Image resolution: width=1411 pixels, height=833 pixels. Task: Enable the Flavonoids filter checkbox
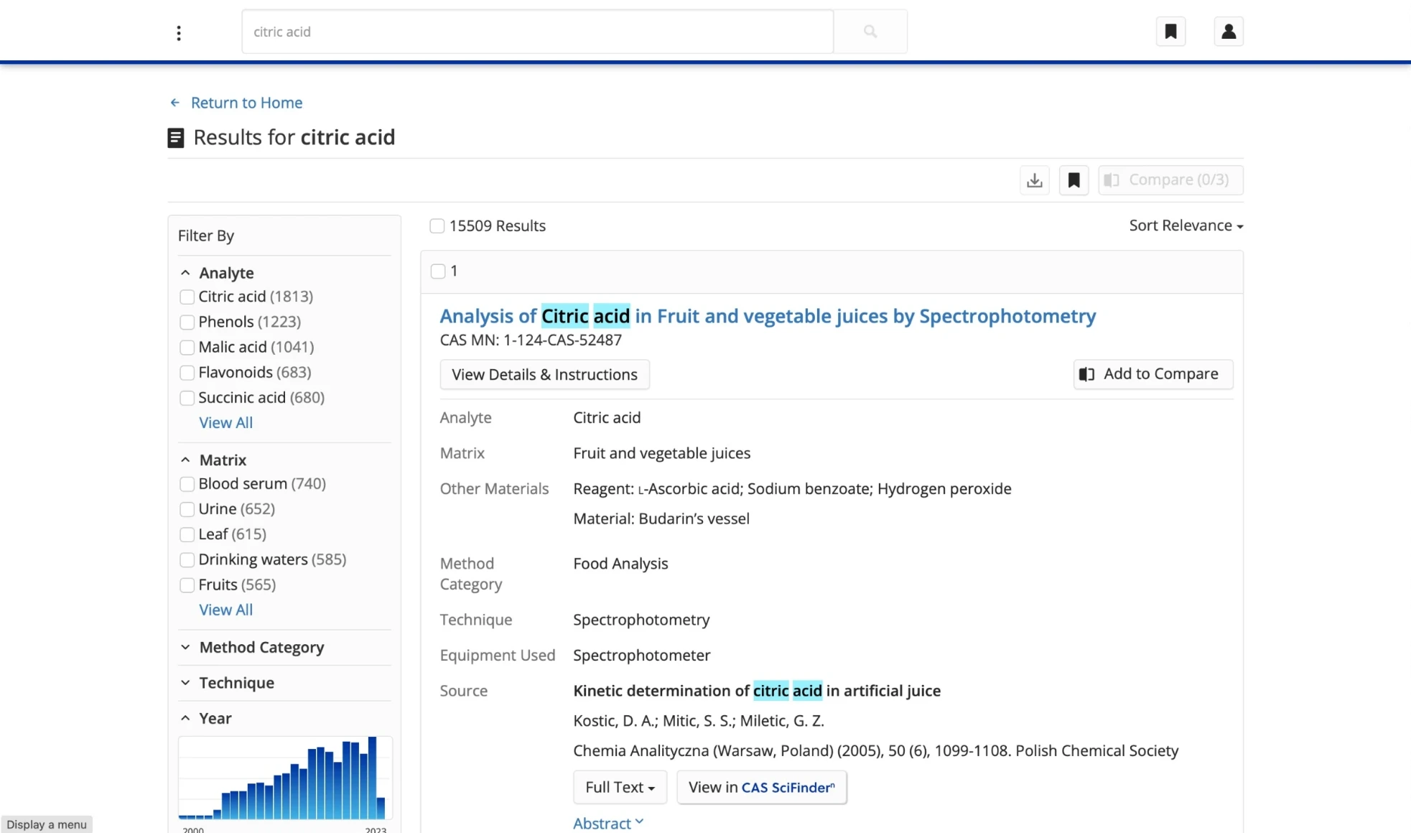pyautogui.click(x=187, y=373)
